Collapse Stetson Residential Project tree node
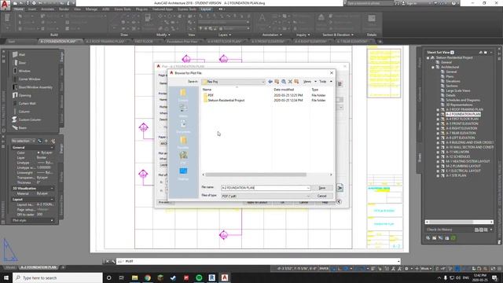This screenshot has height=283, width=503. click(x=428, y=57)
